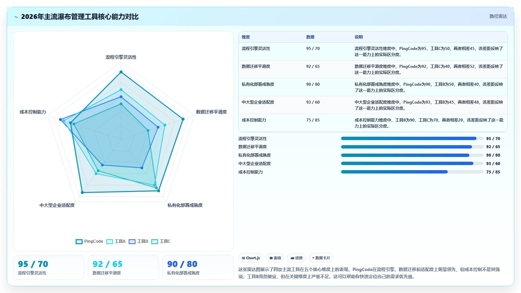Image resolution: width=521 pixels, height=293 pixels.
Task: Click the 数据迁移平滑度 progress bar
Action: coord(412,147)
